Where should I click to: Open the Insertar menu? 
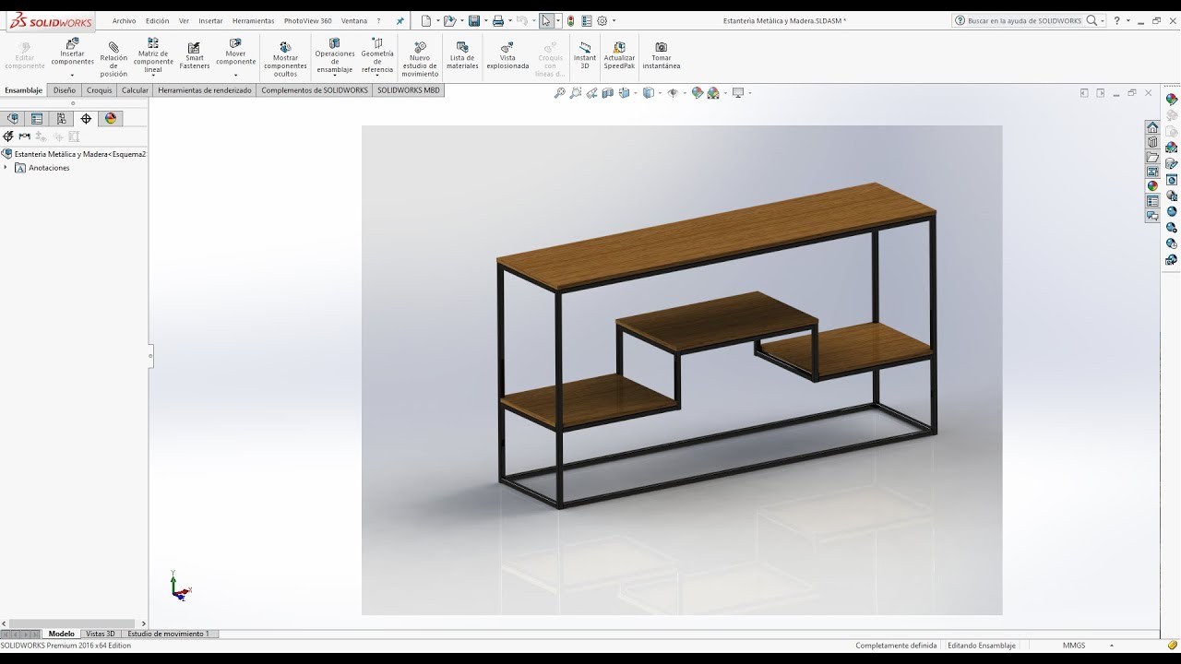(210, 20)
